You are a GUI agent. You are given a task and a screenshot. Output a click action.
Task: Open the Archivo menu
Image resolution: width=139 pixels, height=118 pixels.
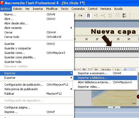click(x=6, y=9)
